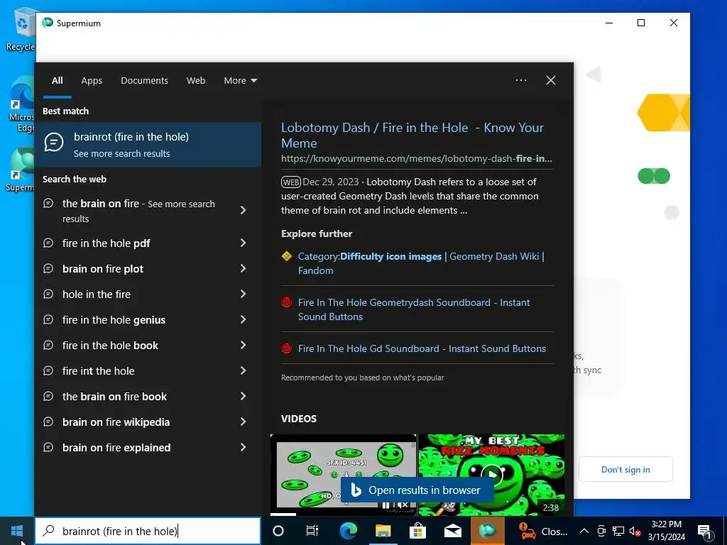Expand arrow for 'brain on fire plot'

[x=243, y=268]
